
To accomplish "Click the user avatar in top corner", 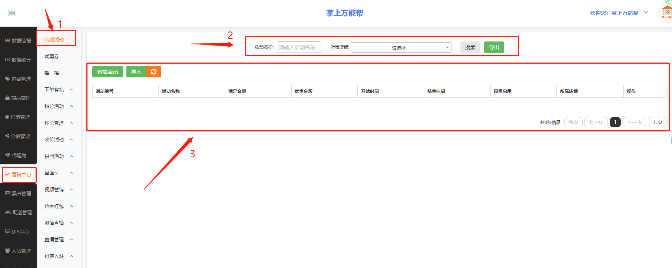I will coord(666,11).
